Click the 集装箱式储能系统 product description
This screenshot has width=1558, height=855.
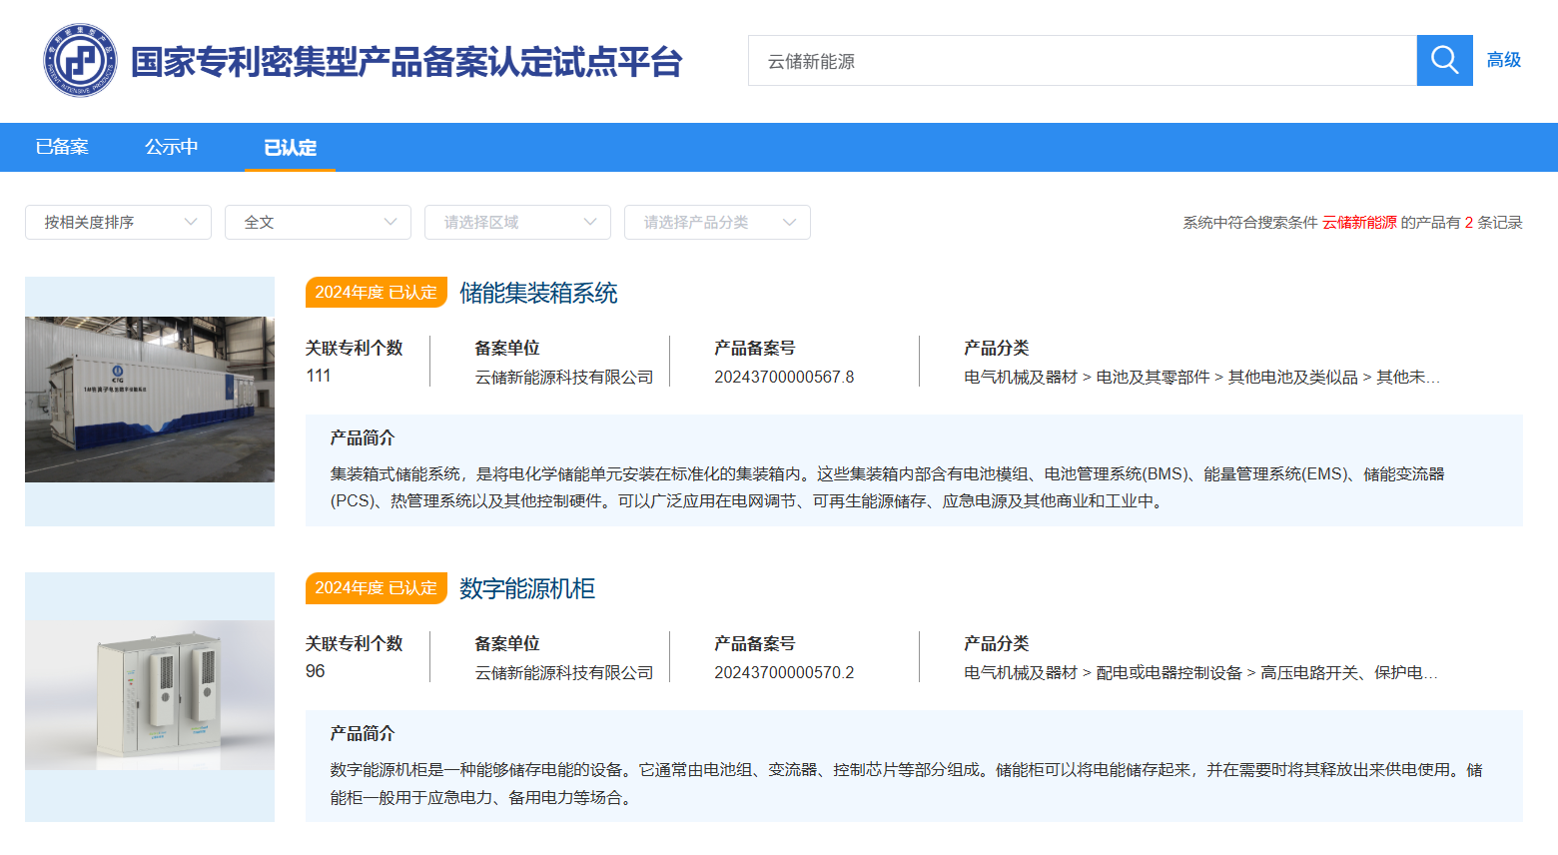[x=888, y=487]
